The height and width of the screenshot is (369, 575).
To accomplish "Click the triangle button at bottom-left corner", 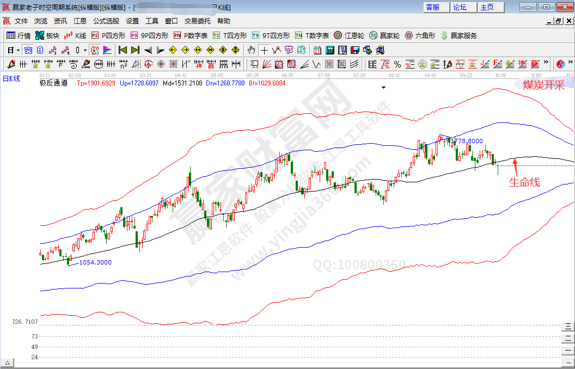I will pos(8,363).
